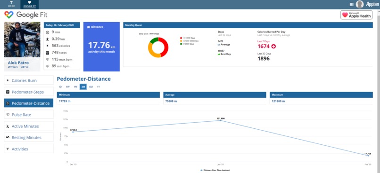This screenshot has height=173, width=380.
Task: Switch to the FIT BIT tab
Action: click(11, 4)
